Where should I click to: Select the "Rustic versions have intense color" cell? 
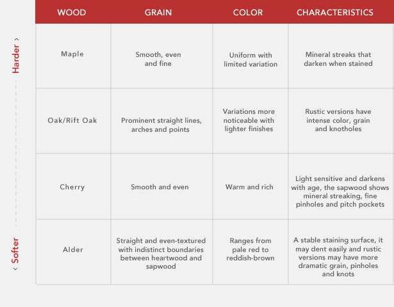[338, 120]
